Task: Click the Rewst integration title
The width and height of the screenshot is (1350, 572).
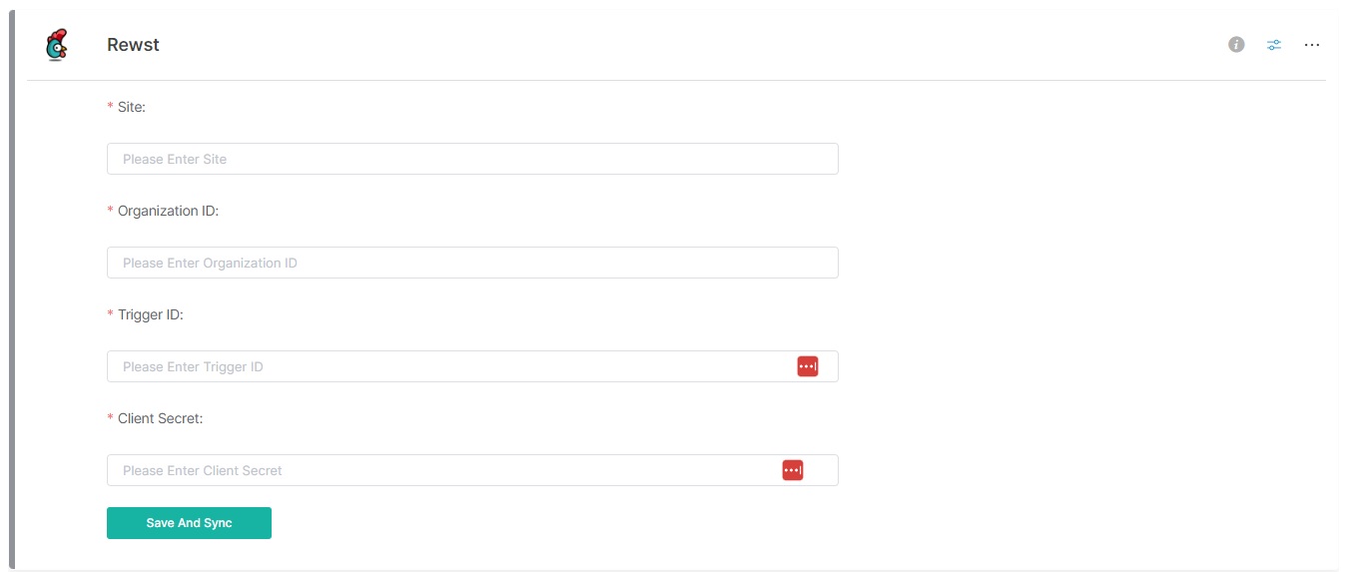Action: click(x=133, y=45)
